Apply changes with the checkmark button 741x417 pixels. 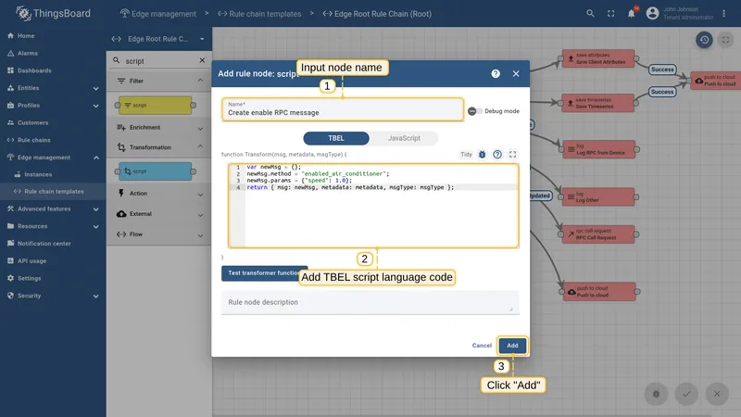(686, 394)
